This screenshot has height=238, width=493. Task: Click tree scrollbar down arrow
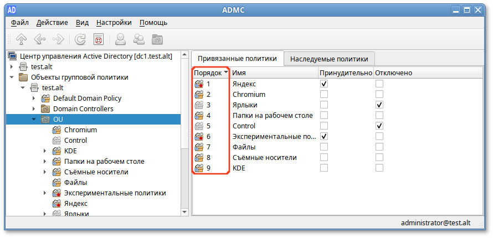(185, 212)
